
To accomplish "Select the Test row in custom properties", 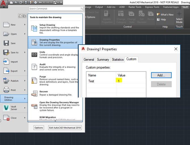I will [x=116, y=81].
